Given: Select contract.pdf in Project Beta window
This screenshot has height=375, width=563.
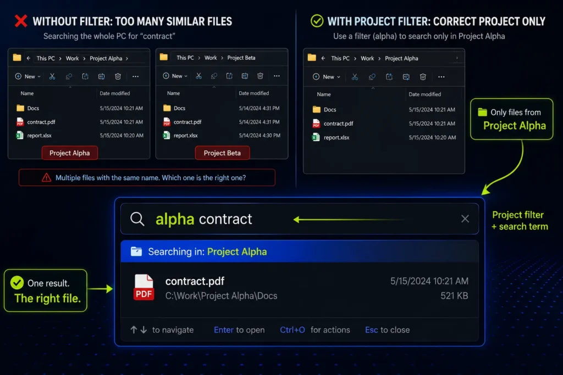Looking at the screenshot, I should pyautogui.click(x=222, y=122).
